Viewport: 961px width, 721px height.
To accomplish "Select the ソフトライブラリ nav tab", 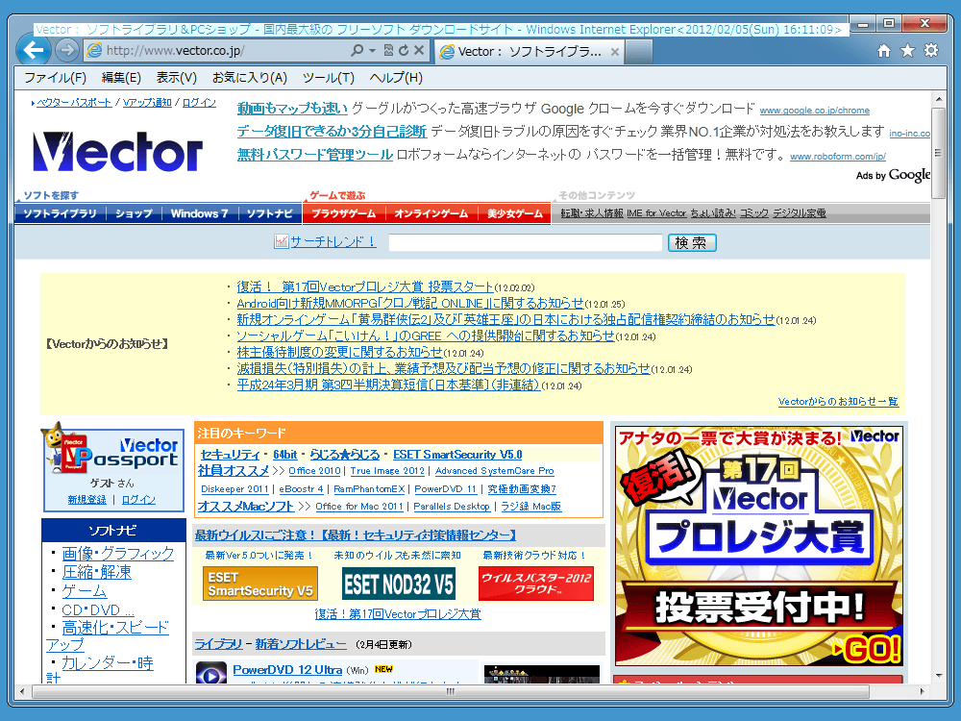I will click(x=60, y=213).
